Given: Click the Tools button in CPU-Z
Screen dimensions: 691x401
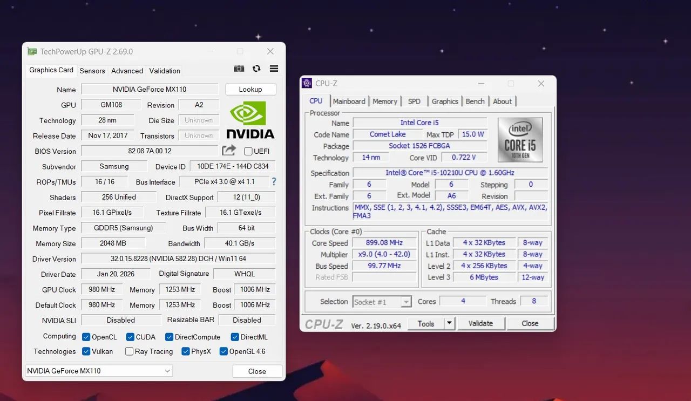Looking at the screenshot, I should click(425, 323).
